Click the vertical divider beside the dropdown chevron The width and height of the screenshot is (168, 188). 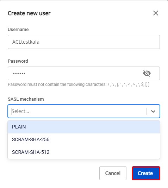[x=147, y=111]
